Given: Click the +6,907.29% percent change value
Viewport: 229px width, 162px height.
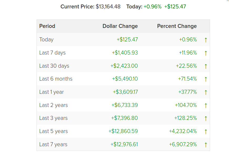Looking at the screenshot, I should (x=183, y=144).
